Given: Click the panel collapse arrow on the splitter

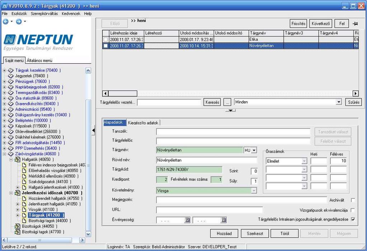Looking at the screenshot, I should click(x=93, y=131).
